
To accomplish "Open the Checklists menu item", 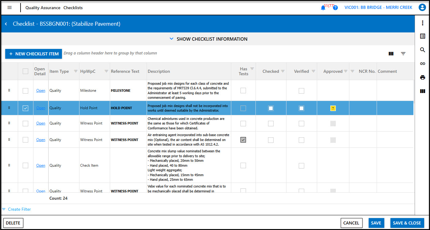I will coord(73,8).
